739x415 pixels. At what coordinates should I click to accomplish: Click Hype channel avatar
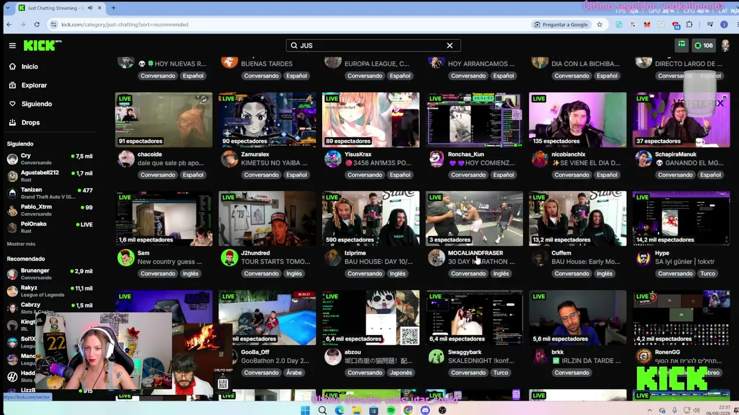coord(644,258)
